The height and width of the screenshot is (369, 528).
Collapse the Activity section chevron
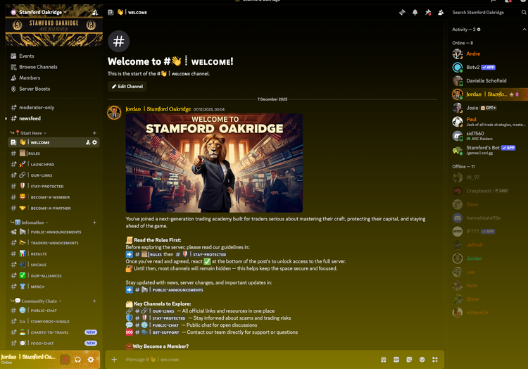(x=523, y=30)
